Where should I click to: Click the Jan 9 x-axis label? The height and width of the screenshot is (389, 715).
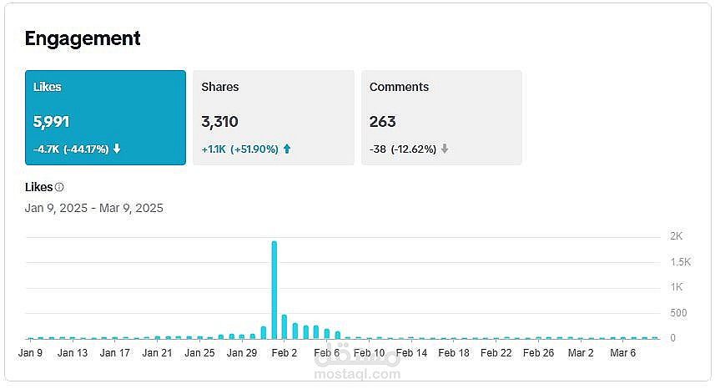tap(30, 353)
